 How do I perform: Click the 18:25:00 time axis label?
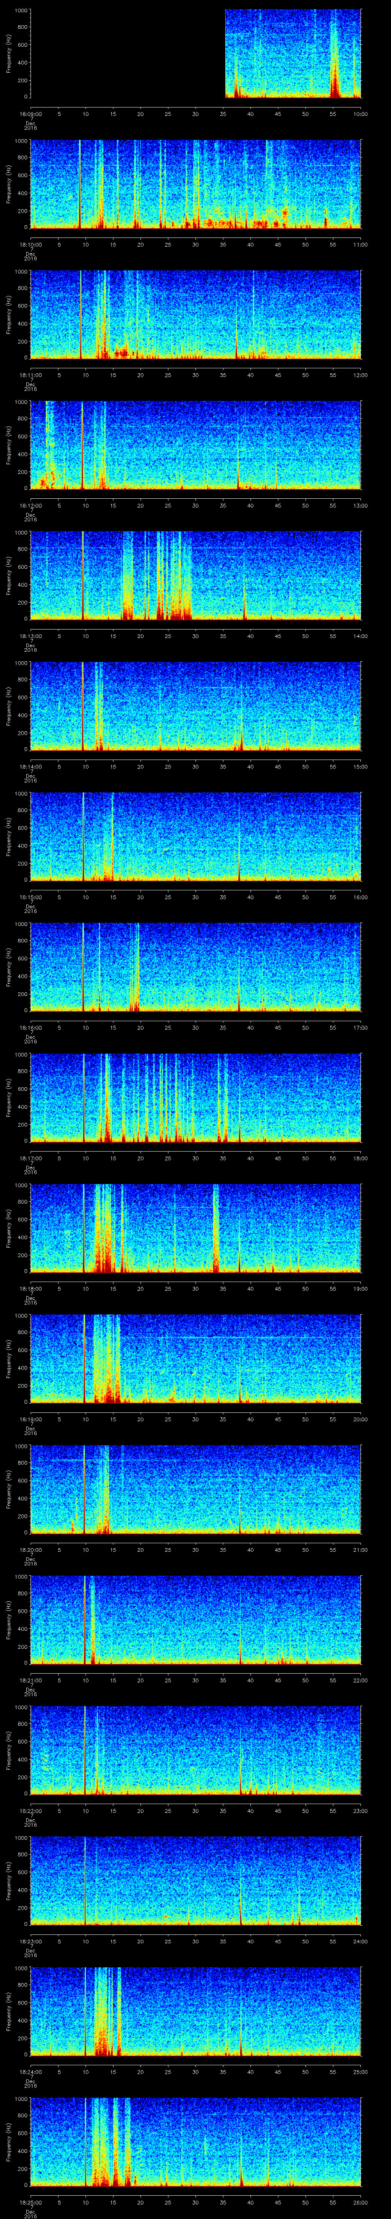tap(30, 2202)
